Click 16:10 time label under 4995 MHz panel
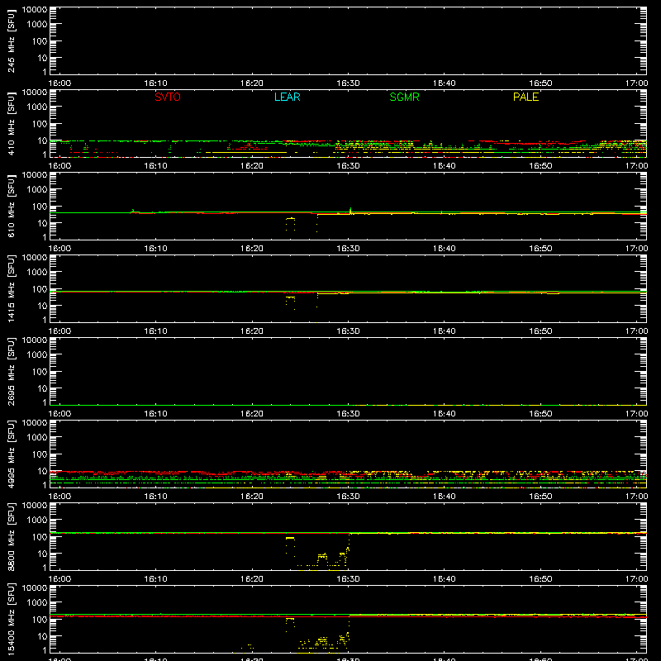Viewport: 661px width, 661px height. pos(155,497)
